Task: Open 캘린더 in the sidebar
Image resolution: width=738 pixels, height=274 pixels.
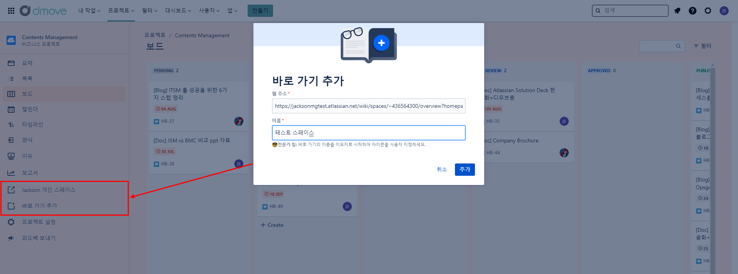Action: (x=64, y=109)
